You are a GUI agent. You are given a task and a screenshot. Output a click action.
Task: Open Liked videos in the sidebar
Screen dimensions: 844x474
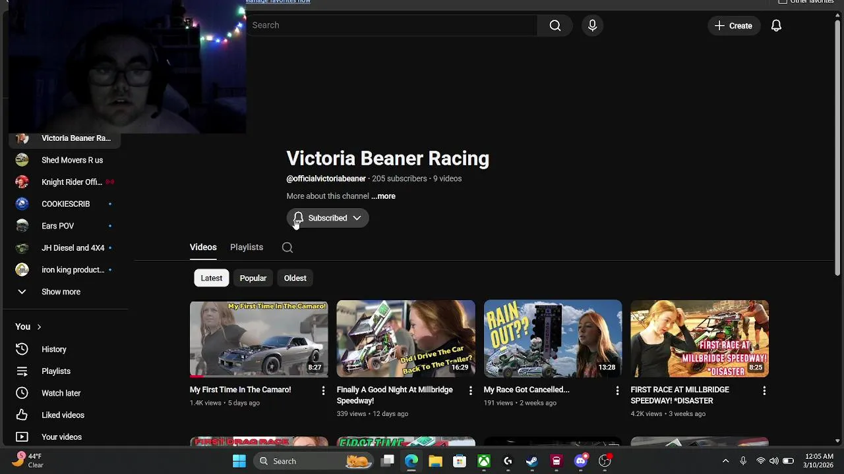[66, 415]
